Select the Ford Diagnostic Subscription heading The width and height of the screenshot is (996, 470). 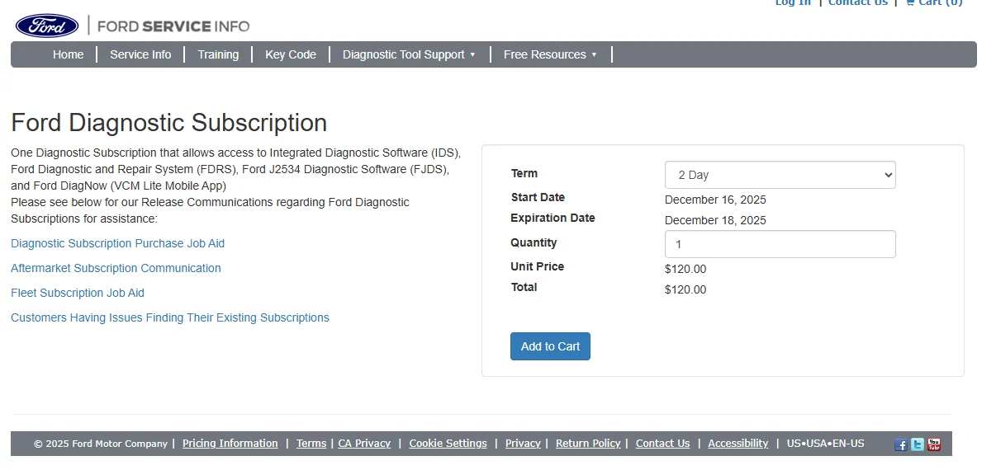pos(169,123)
